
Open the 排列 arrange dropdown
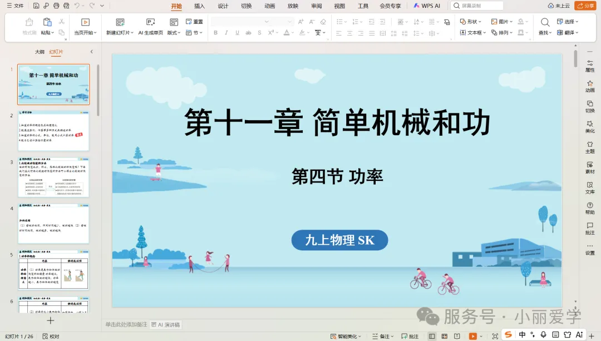502,33
